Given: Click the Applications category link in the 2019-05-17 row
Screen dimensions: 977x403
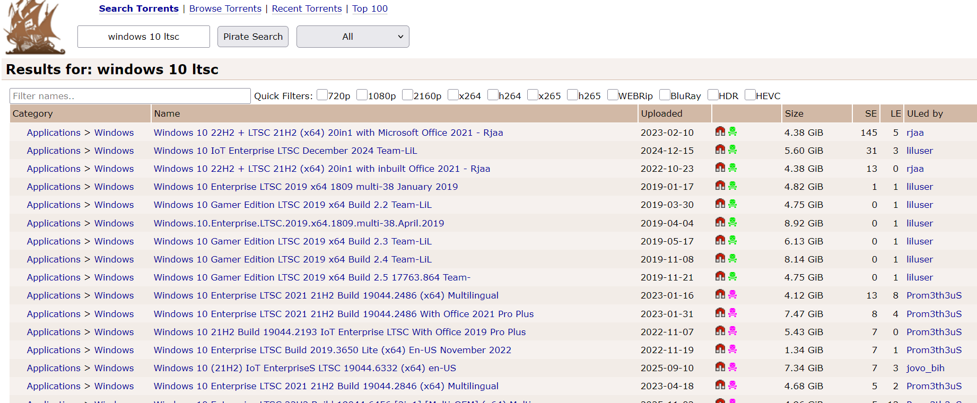Looking at the screenshot, I should click(x=54, y=241).
